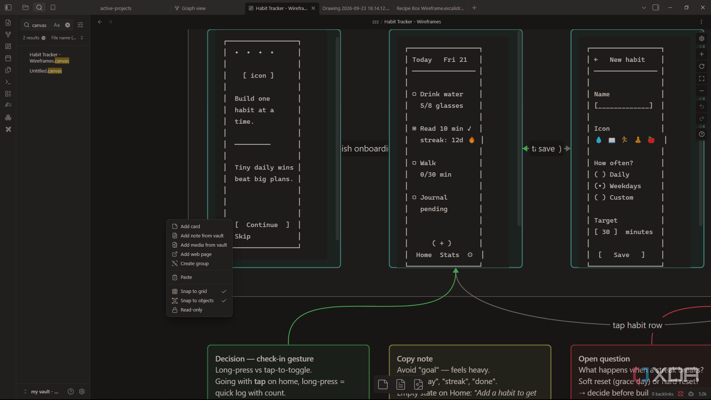Open the file explorer folder icon
This screenshot has height=400, width=711.
[26, 7]
